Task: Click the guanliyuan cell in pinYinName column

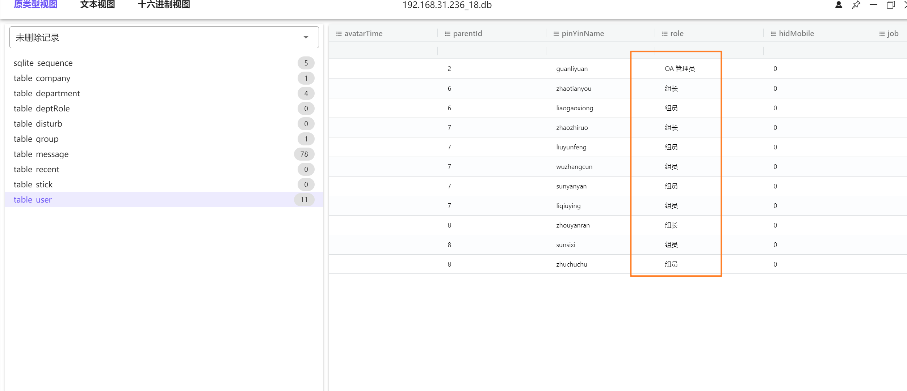Action: click(x=572, y=69)
